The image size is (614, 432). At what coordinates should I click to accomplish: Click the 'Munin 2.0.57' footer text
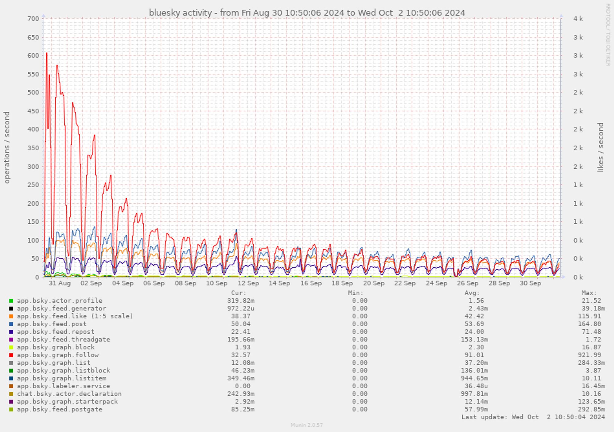click(307, 425)
